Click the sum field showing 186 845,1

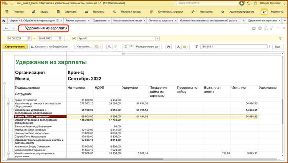point(234,47)
